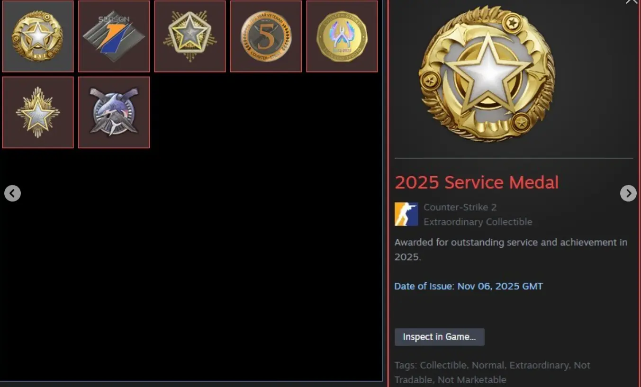
Task: Select the pentagon-shaped star service medal
Action: [190, 36]
